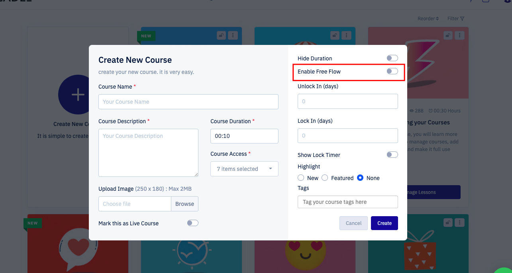Open three-dot menu on balloon course card

coord(346,35)
